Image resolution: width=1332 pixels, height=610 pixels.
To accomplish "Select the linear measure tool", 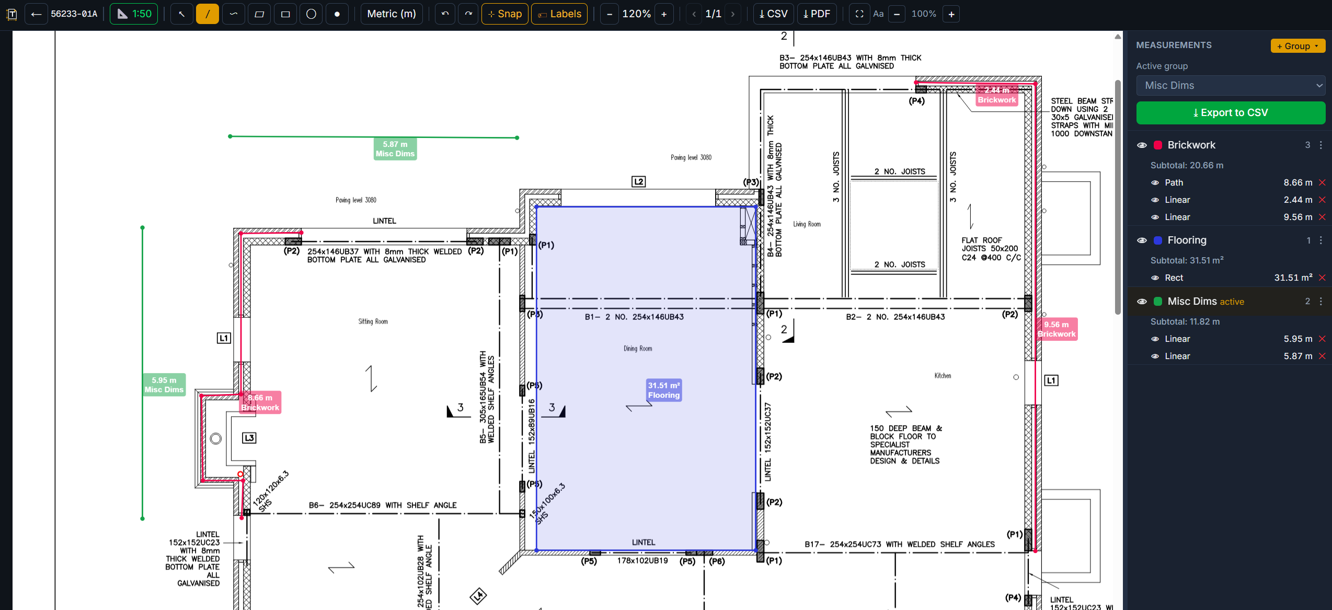I will pyautogui.click(x=208, y=14).
